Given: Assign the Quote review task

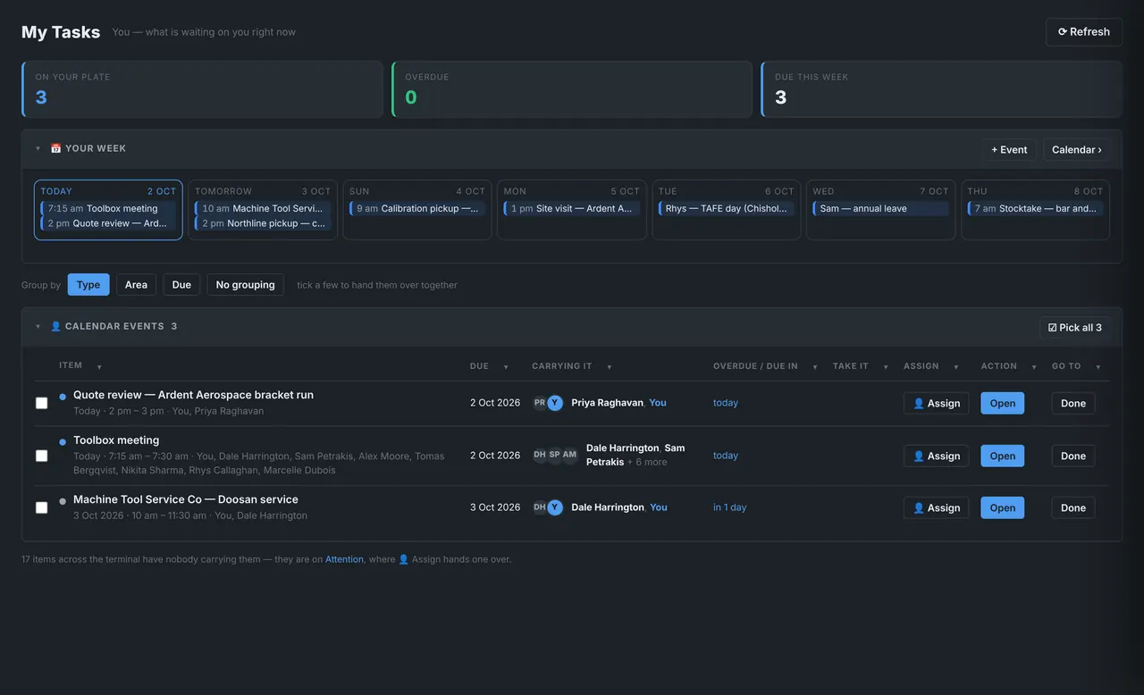Looking at the screenshot, I should tap(936, 403).
